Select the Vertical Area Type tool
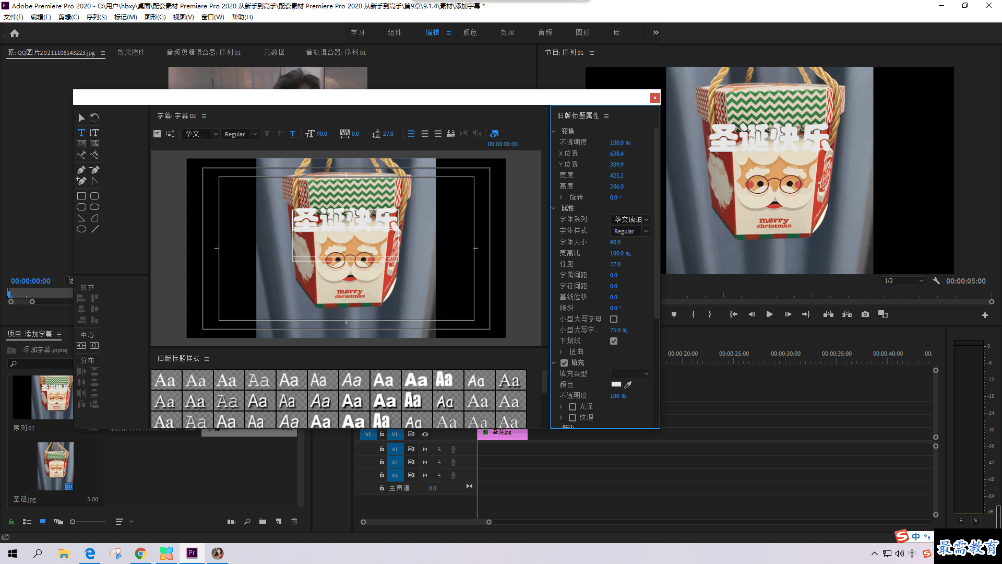1002x564 pixels. click(94, 144)
